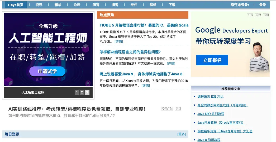The width and height of the screenshot is (276, 142).
Task: Click the offer收割机 ad subtitle text
Action: point(61,115)
